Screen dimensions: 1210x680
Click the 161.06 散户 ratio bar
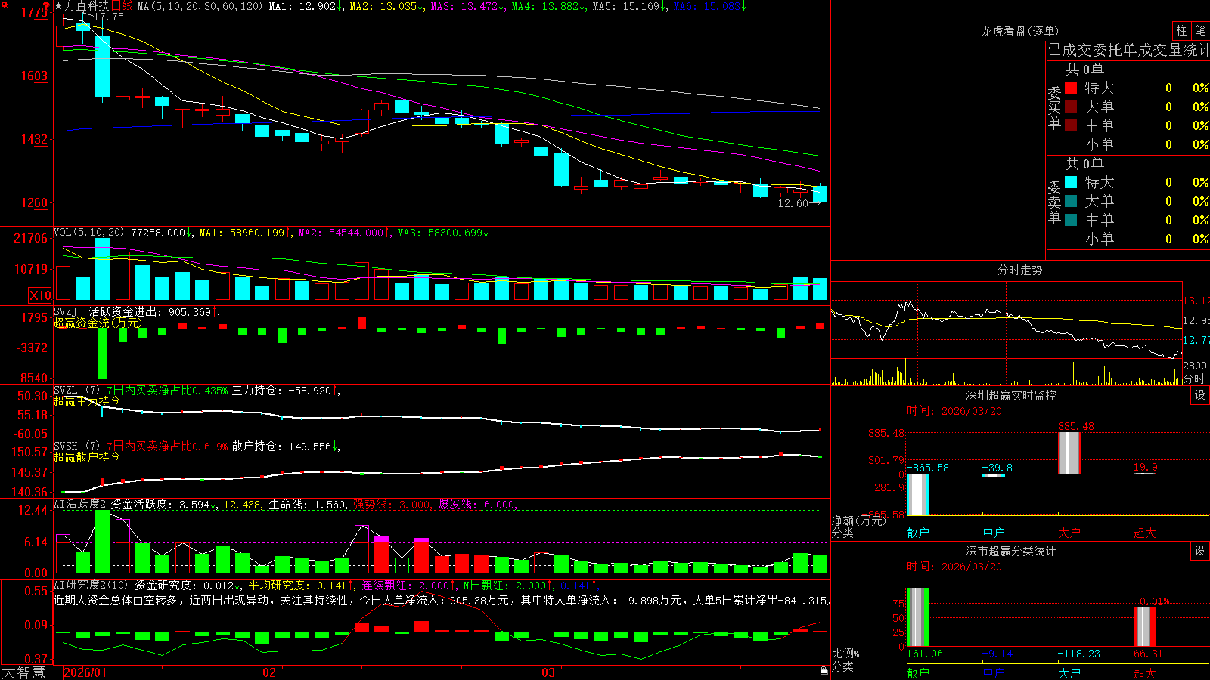918,617
